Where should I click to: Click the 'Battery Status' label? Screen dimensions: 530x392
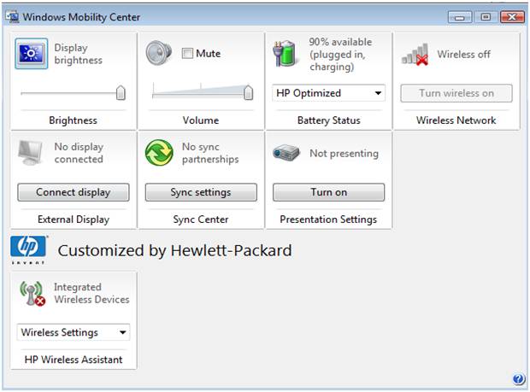pyautogui.click(x=328, y=120)
